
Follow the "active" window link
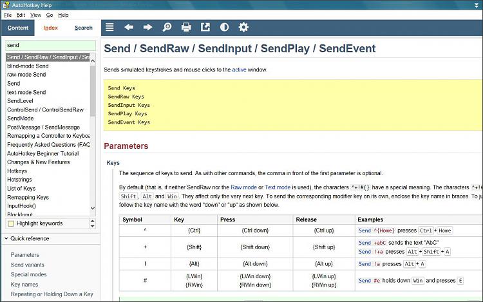click(x=239, y=70)
